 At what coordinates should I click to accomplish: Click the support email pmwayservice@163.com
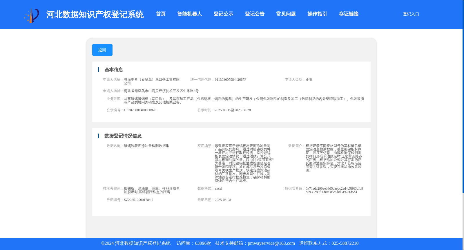click(x=271, y=243)
